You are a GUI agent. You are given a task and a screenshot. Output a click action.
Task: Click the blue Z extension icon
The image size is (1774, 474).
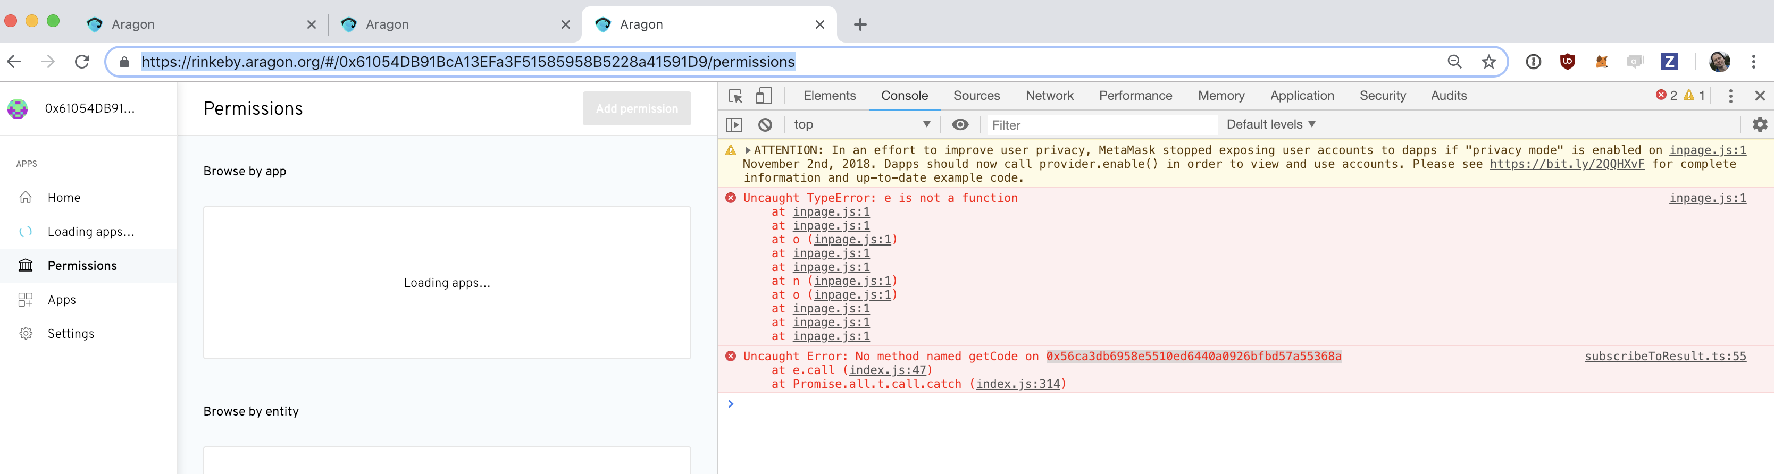point(1669,62)
